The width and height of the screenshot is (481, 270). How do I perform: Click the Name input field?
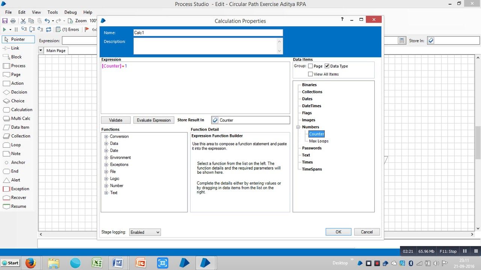click(x=208, y=33)
